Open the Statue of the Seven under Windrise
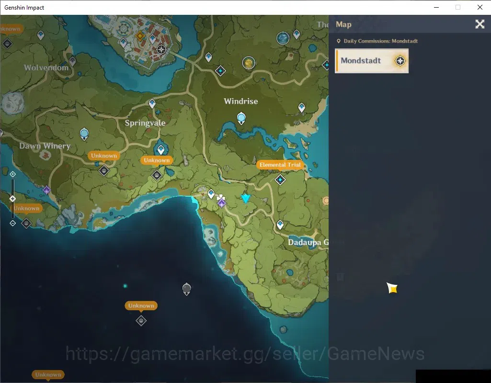This screenshot has height=383, width=491. [241, 119]
